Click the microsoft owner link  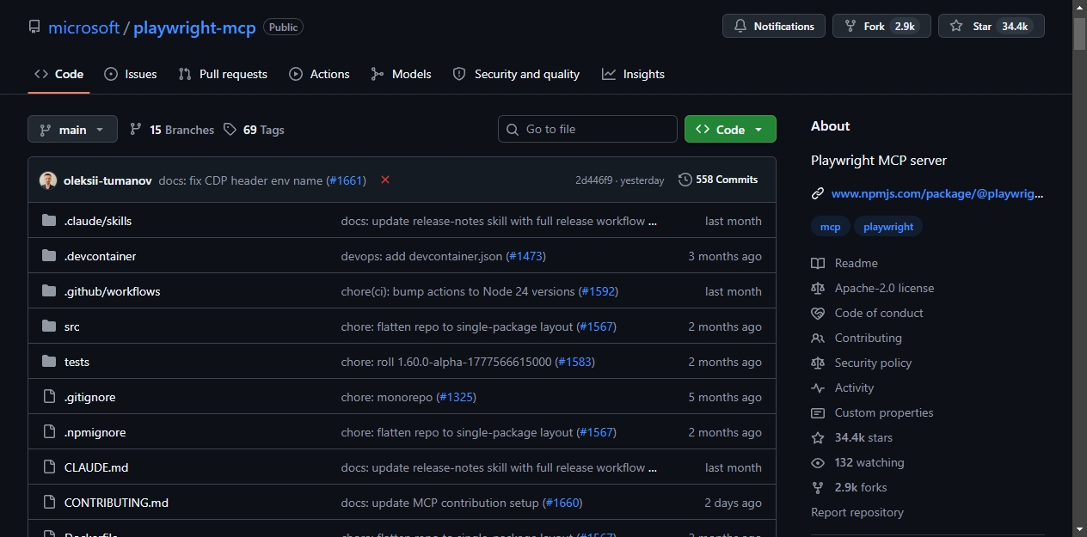click(x=83, y=27)
